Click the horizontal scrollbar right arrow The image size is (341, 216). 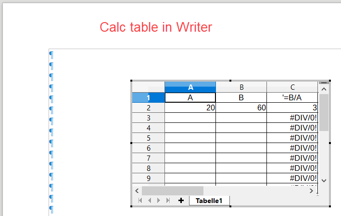click(x=312, y=191)
